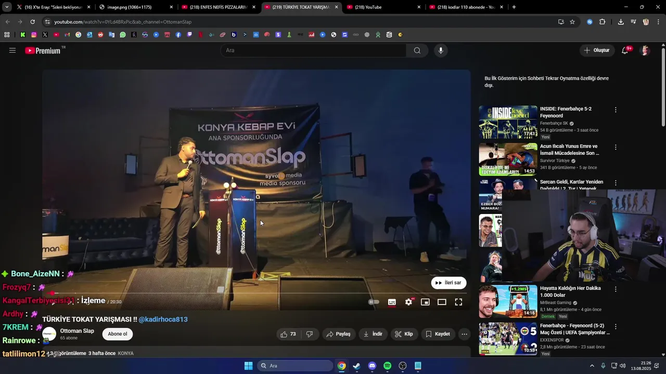Open Windows Start menu
666x374 pixels.
(248, 366)
